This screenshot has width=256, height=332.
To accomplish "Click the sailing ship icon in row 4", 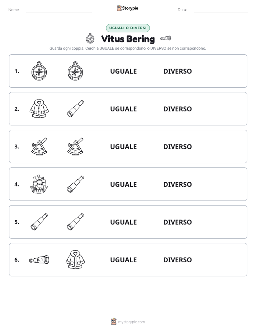I will click(x=39, y=184).
